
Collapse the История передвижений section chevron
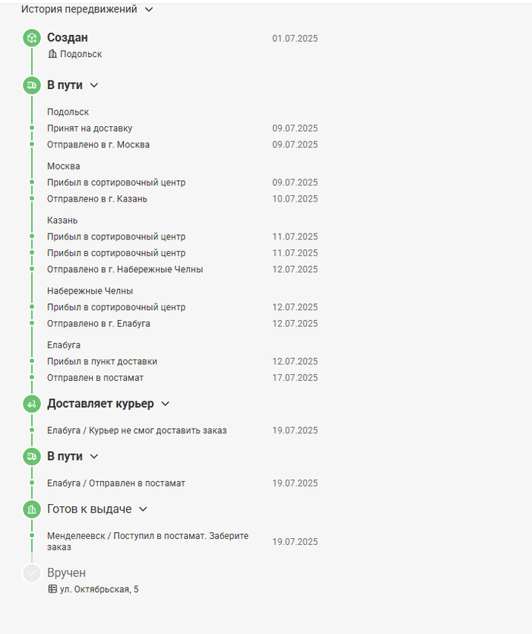148,10
